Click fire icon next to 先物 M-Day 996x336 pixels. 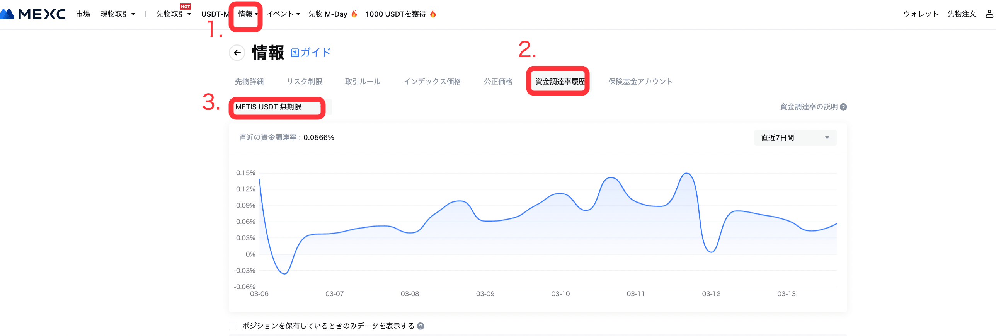[x=354, y=14]
